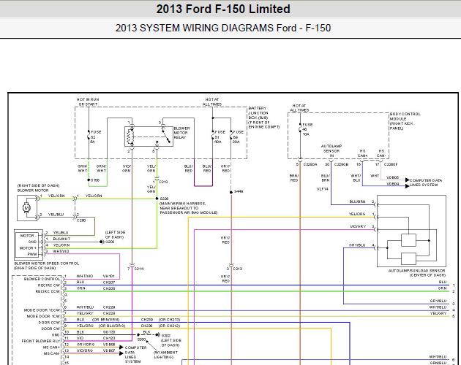The image size is (461, 365).
Task: Click the "HOT IN RUN OR START" label
Action: (x=87, y=101)
